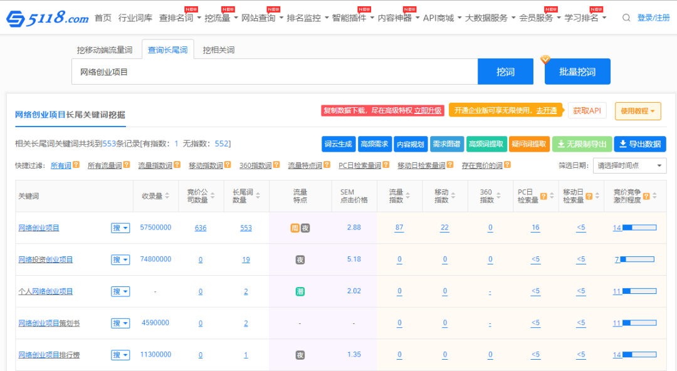Open 网络创业项目策划书 keyword link

[x=49, y=323]
